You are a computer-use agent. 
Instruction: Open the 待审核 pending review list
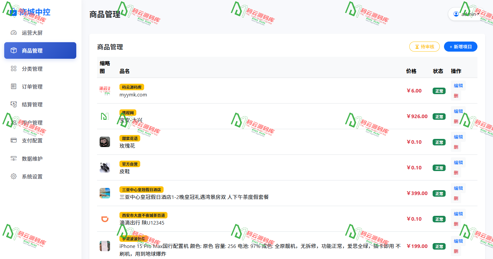coord(424,46)
